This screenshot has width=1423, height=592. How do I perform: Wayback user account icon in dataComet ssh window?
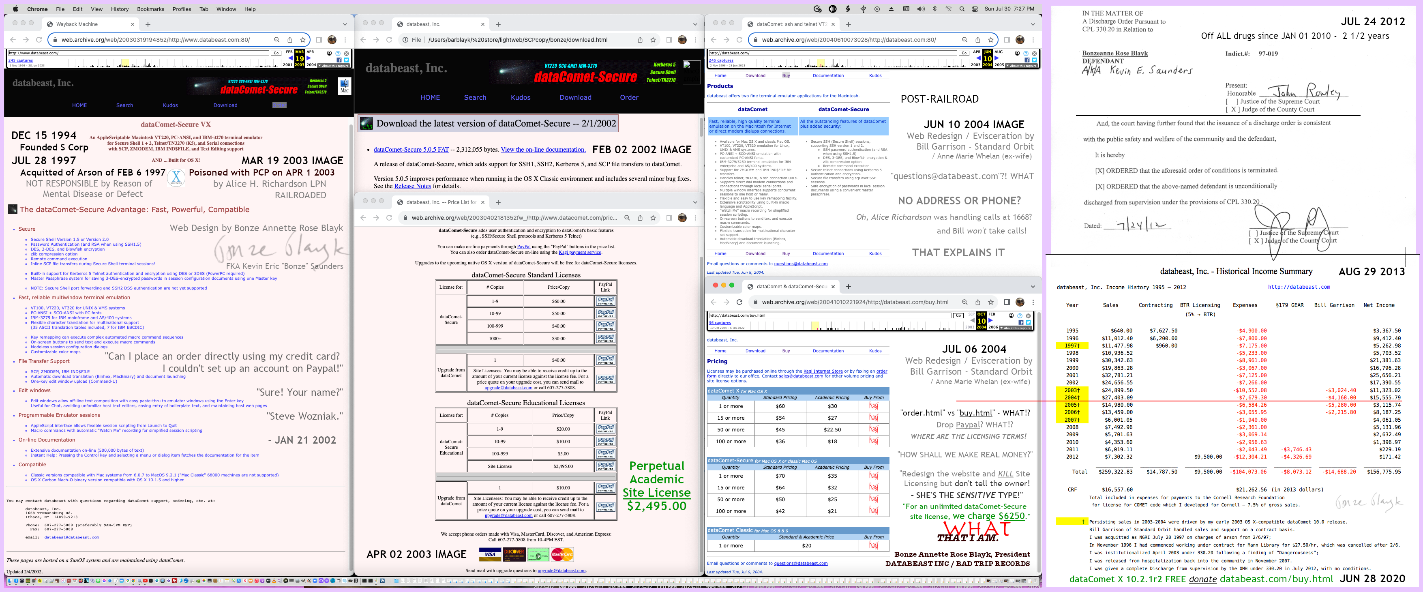tap(1017, 53)
